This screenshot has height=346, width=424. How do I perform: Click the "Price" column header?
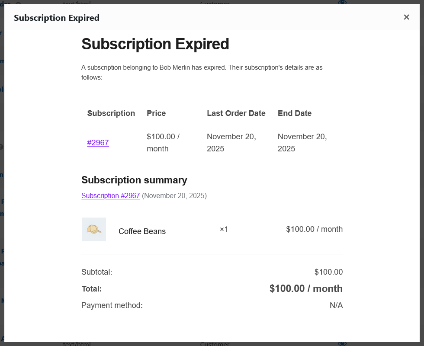tap(156, 113)
